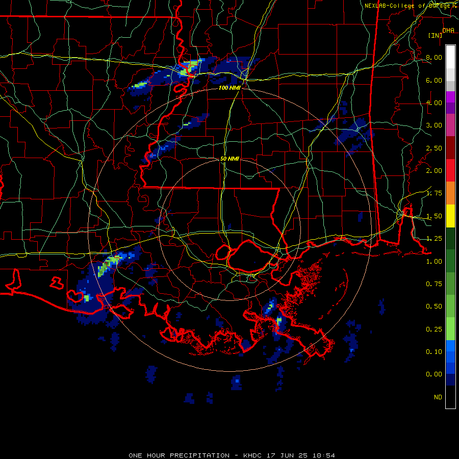459x459 pixels.
Task: Select the 6.00 legend value
Action: pos(434,80)
